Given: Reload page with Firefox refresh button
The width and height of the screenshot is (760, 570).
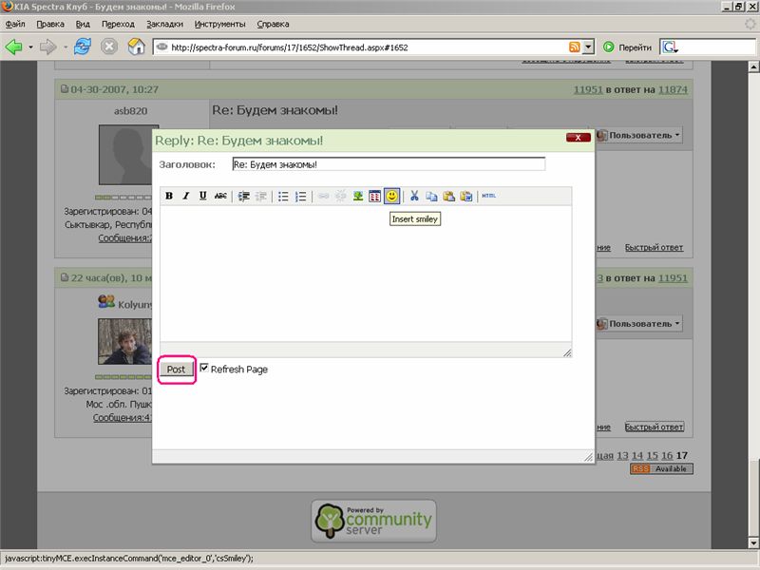Looking at the screenshot, I should 83,47.
